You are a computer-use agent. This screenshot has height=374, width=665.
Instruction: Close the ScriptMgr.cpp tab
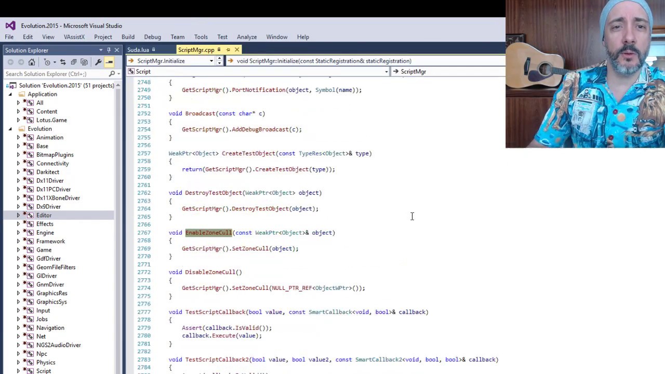[237, 50]
